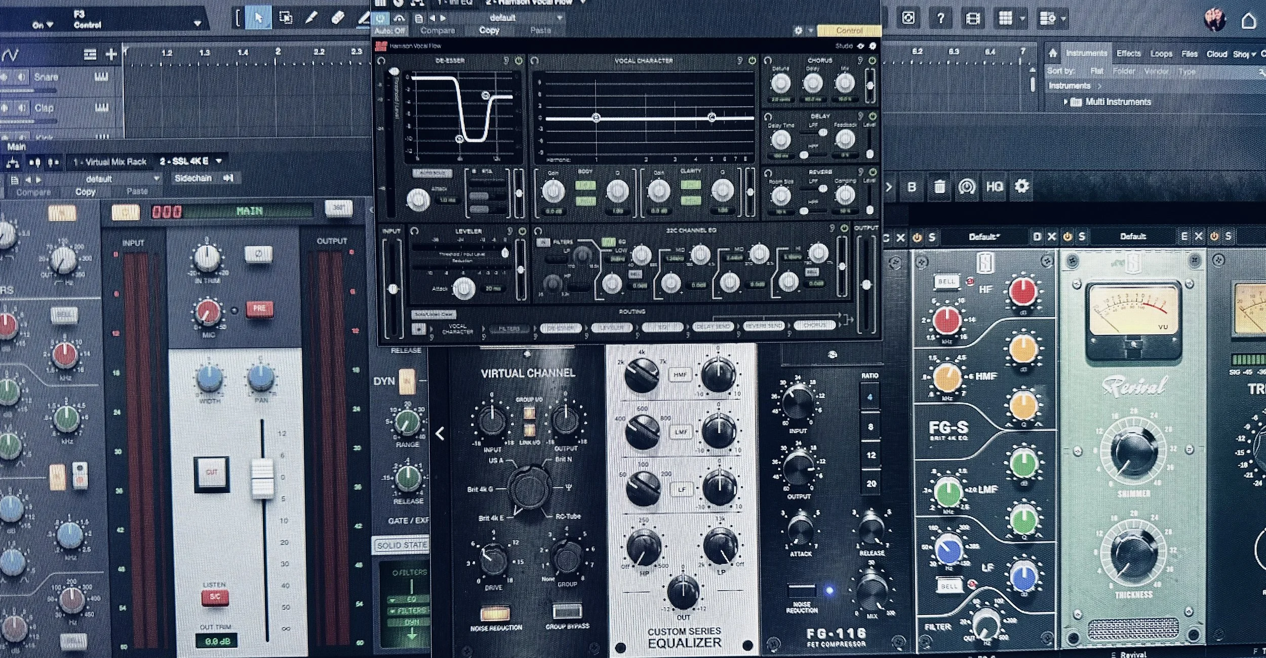Click the Sidechain button

[193, 178]
